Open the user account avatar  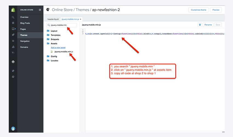click(13, 129)
